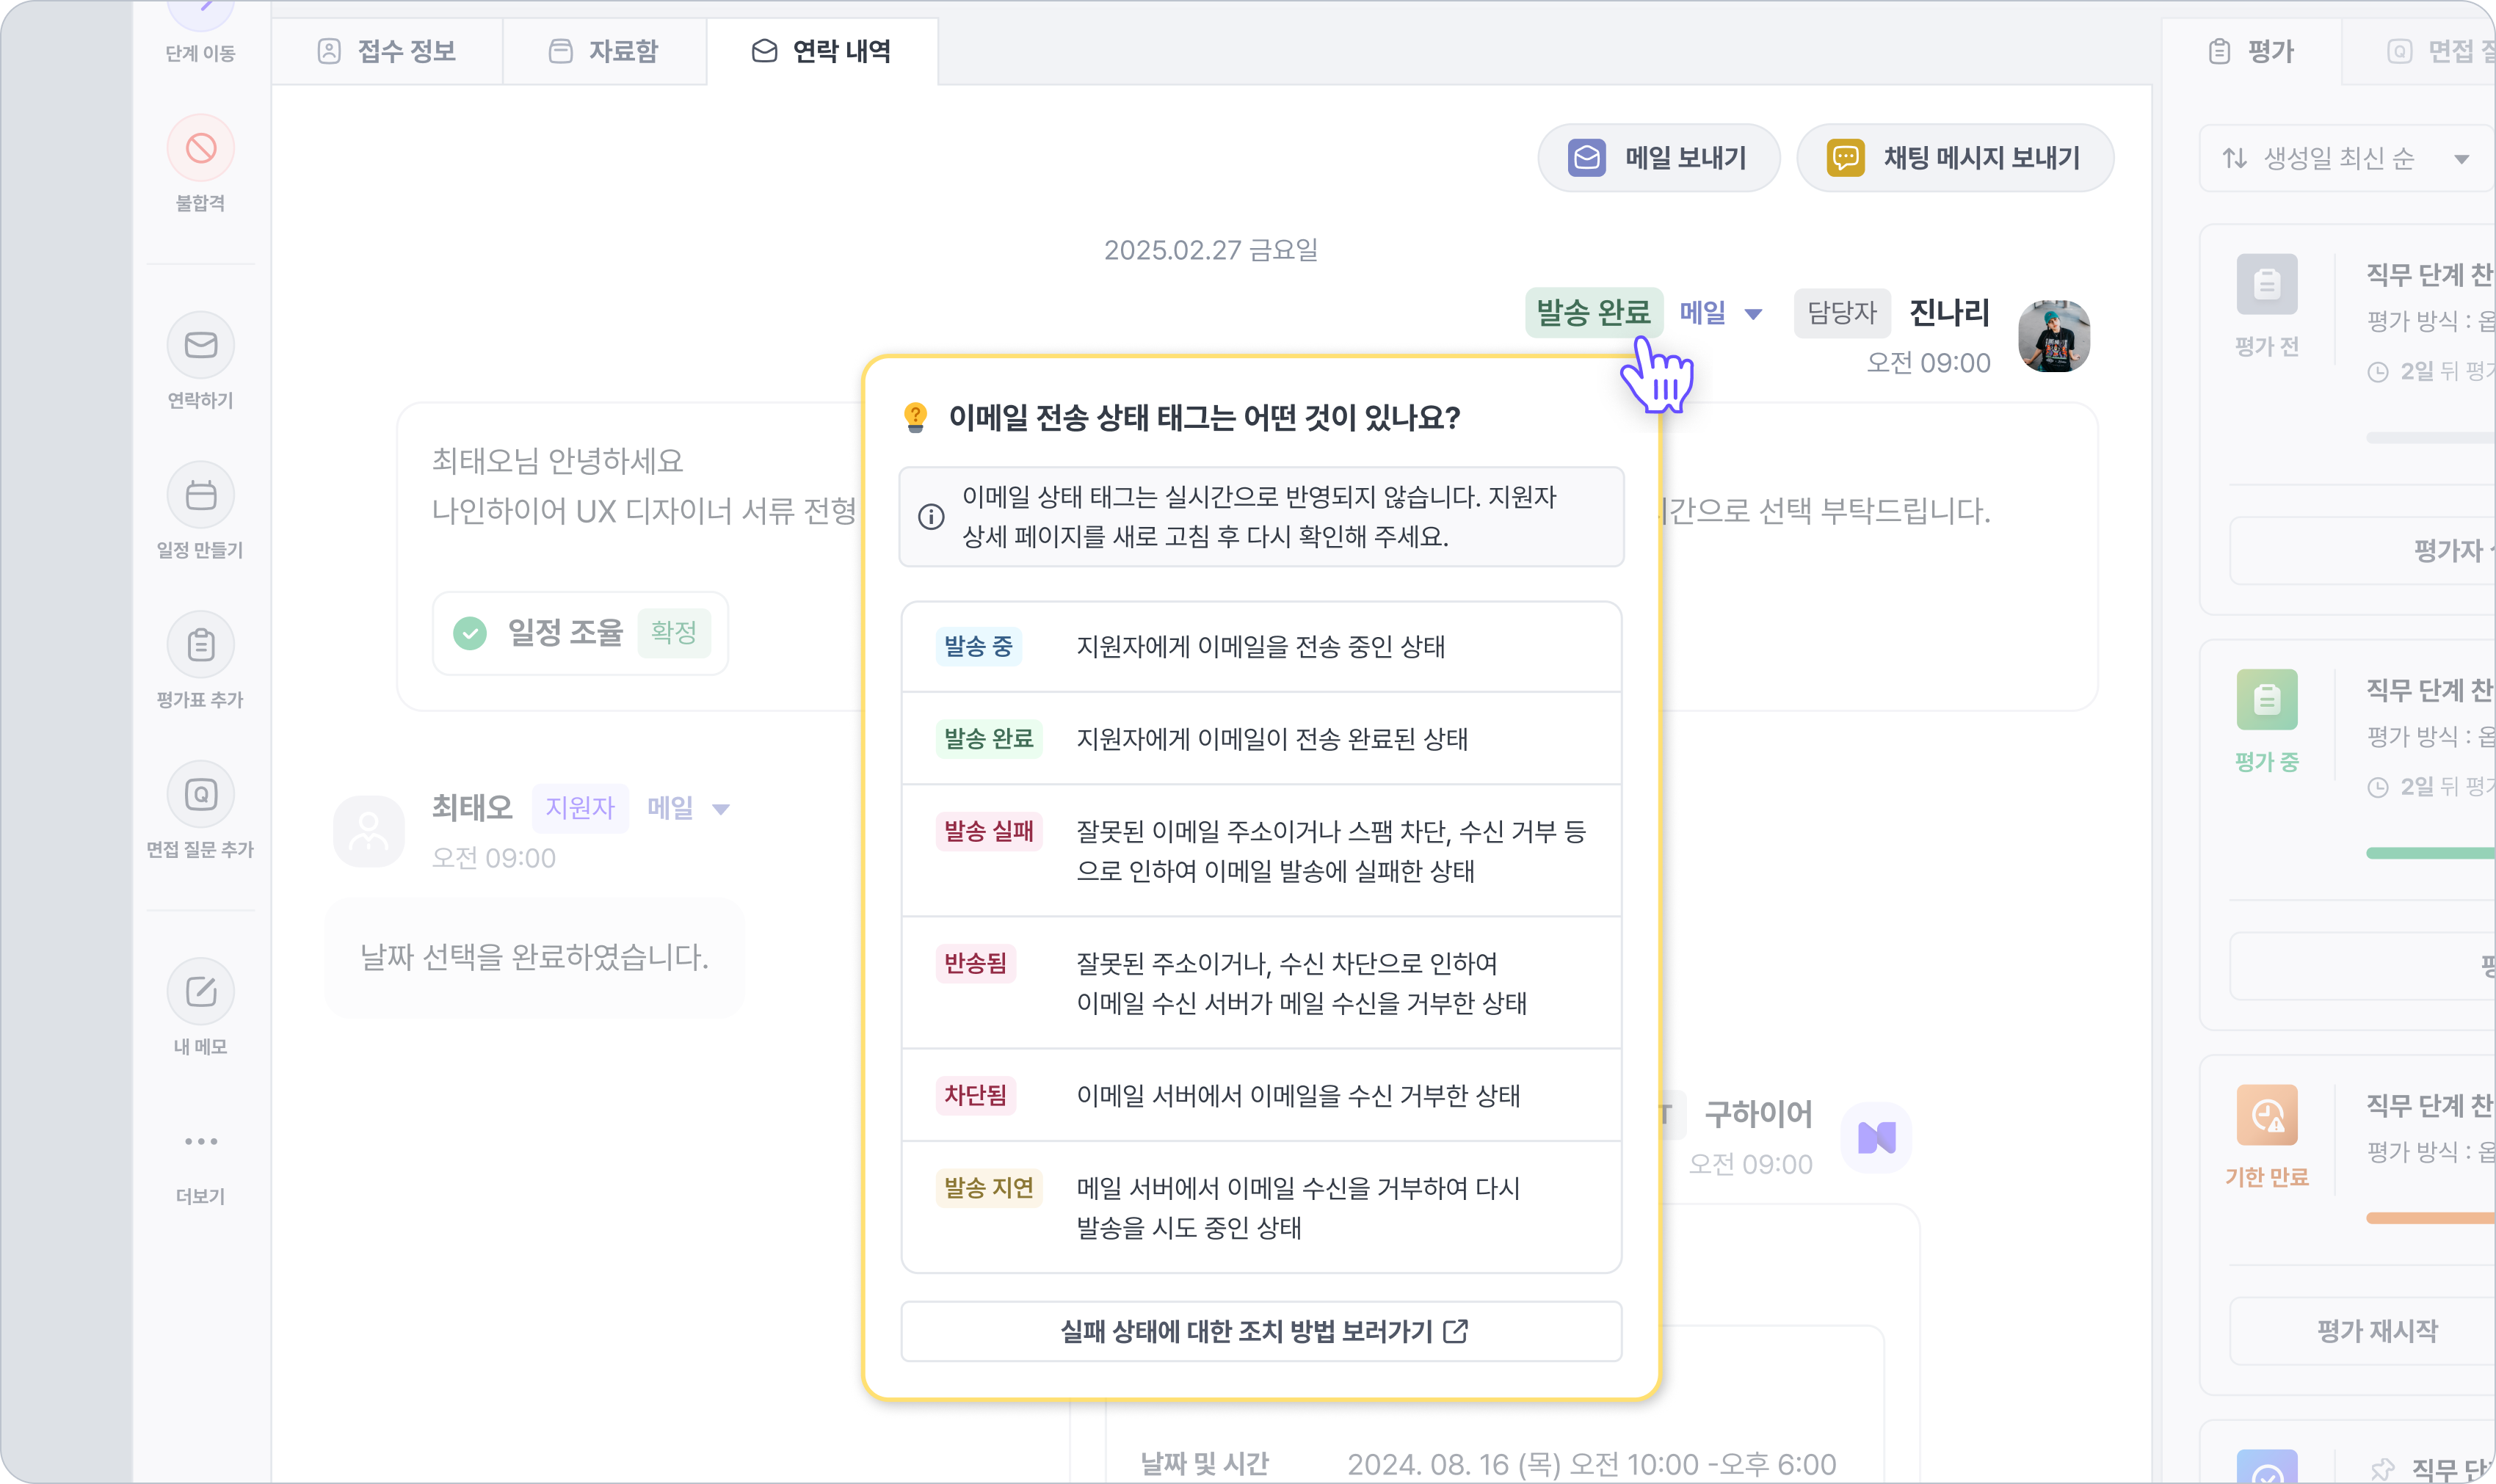Click the 불합격 (reject) icon
The image size is (2496, 1484).
(x=201, y=149)
